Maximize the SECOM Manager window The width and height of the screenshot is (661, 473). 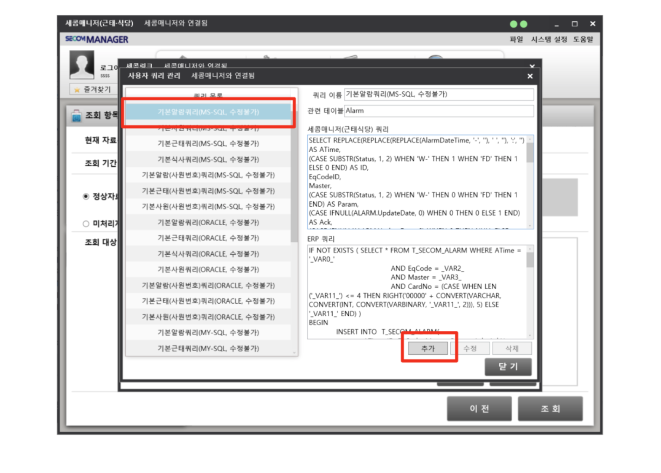(x=574, y=24)
